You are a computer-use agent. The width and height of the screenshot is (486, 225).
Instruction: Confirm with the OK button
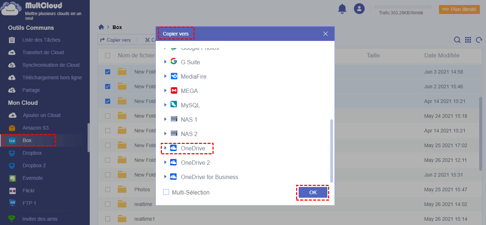313,192
